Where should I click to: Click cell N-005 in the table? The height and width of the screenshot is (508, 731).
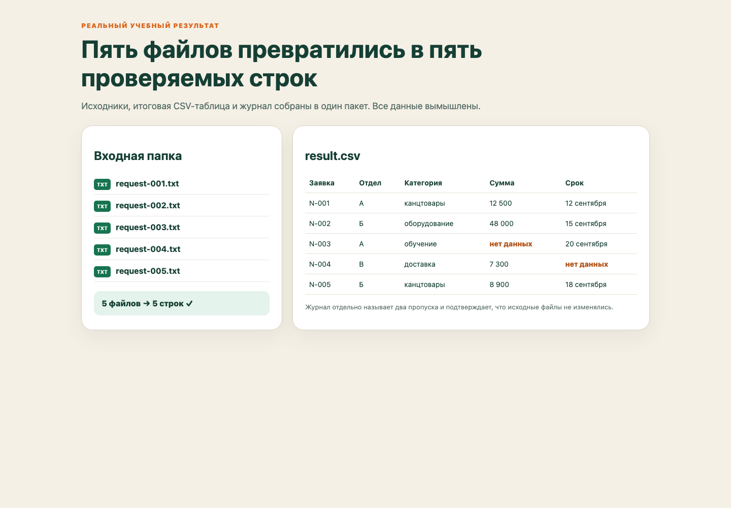click(320, 284)
